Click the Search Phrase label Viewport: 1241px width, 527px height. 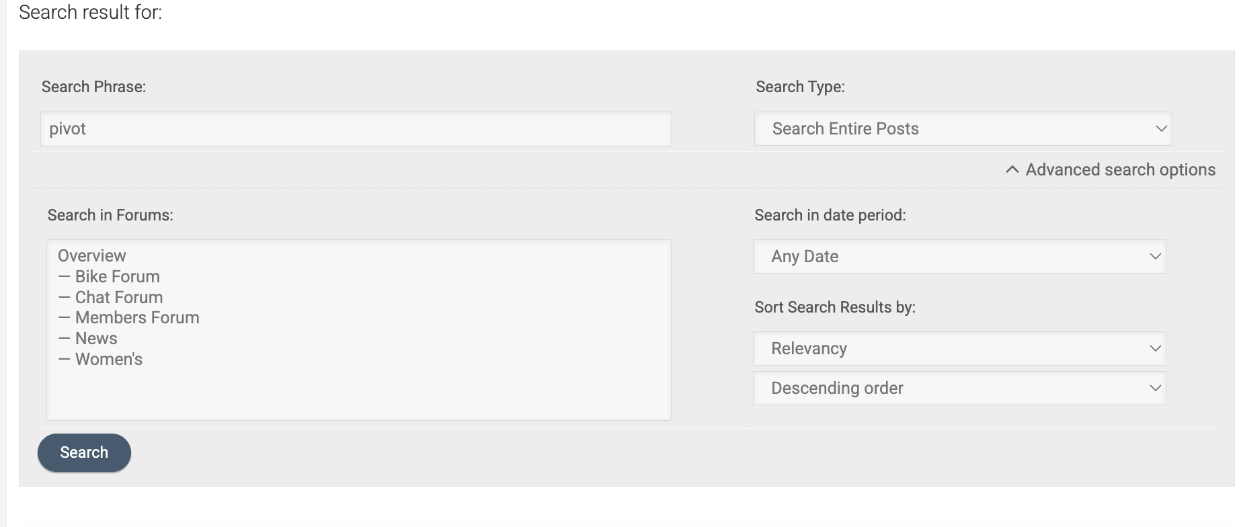[x=93, y=87]
